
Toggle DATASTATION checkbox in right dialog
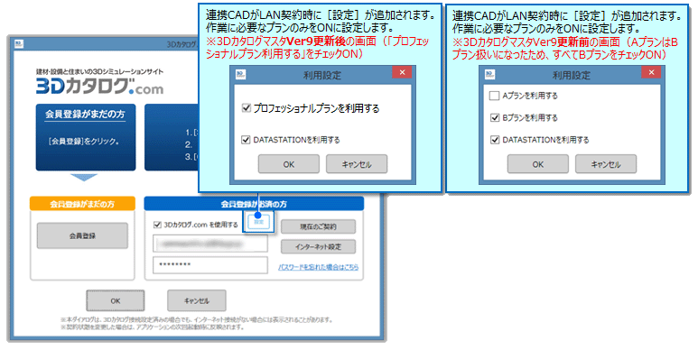pos(494,140)
